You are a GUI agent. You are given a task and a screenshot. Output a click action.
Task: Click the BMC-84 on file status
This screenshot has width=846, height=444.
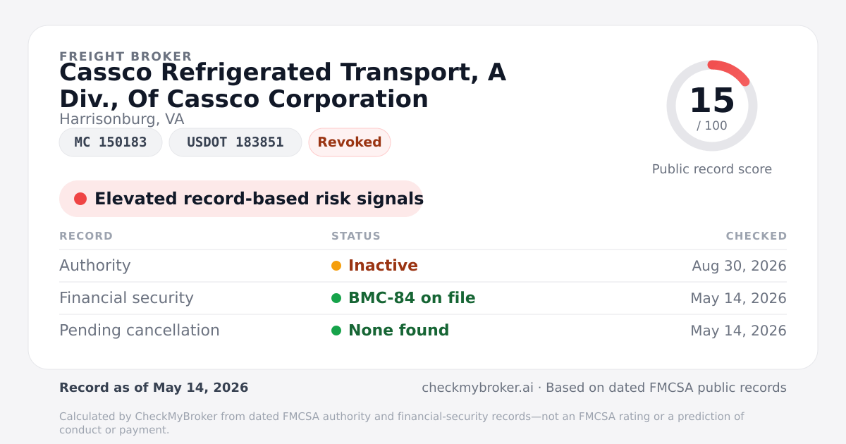412,298
